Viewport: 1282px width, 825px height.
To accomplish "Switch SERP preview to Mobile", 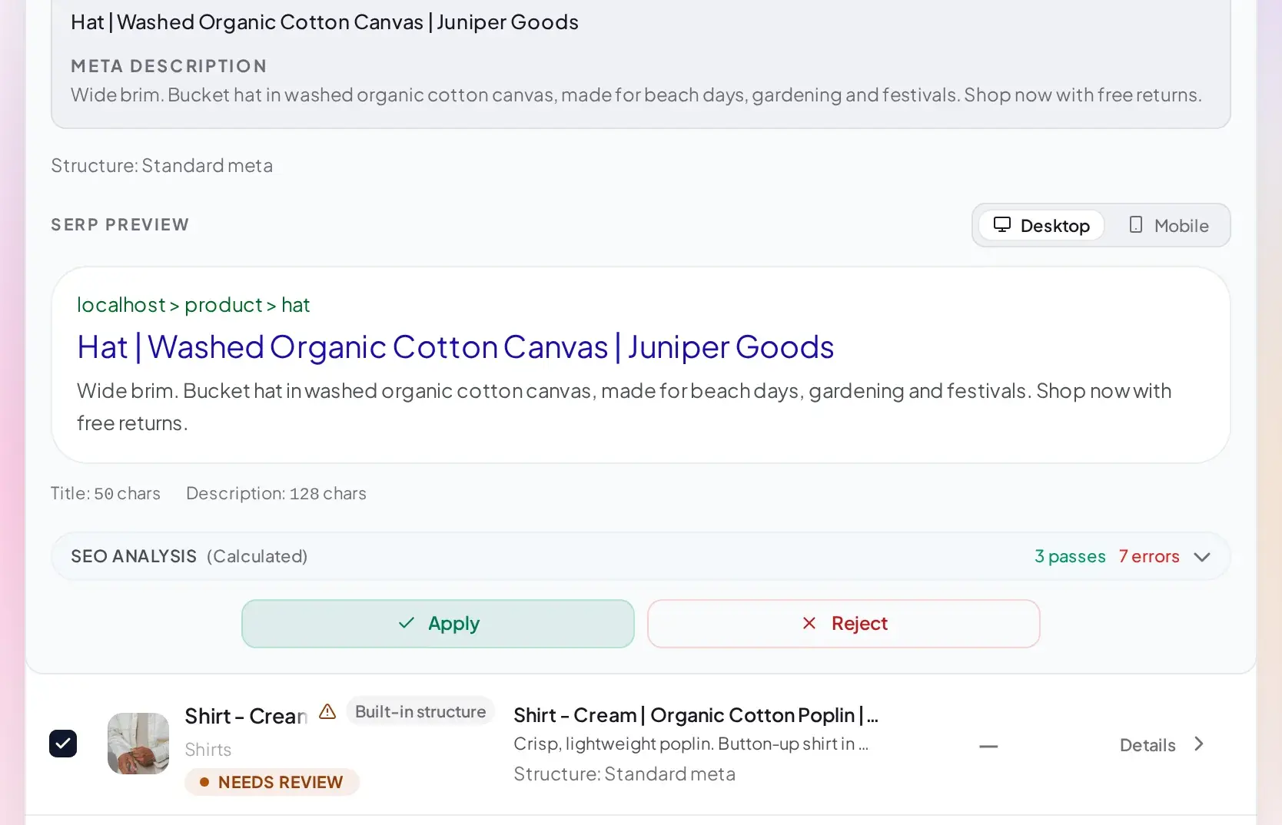I will click(1168, 225).
